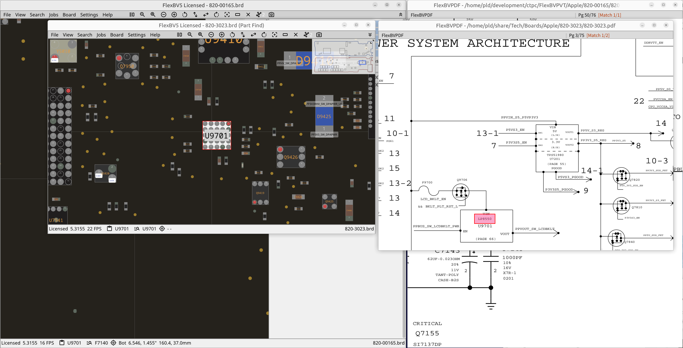Image resolution: width=683 pixels, height=348 pixels.
Task: Click the highlighted LP8550 match in schematic
Action: (x=484, y=219)
